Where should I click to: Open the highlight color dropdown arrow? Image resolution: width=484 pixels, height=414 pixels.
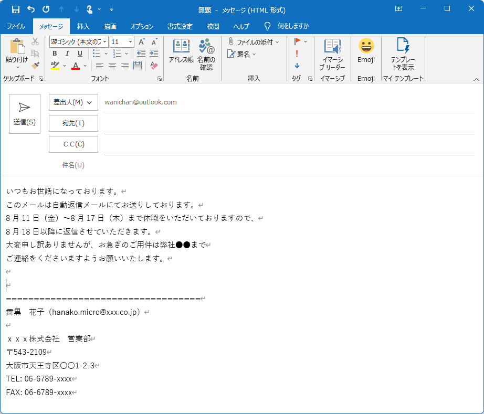click(x=65, y=66)
